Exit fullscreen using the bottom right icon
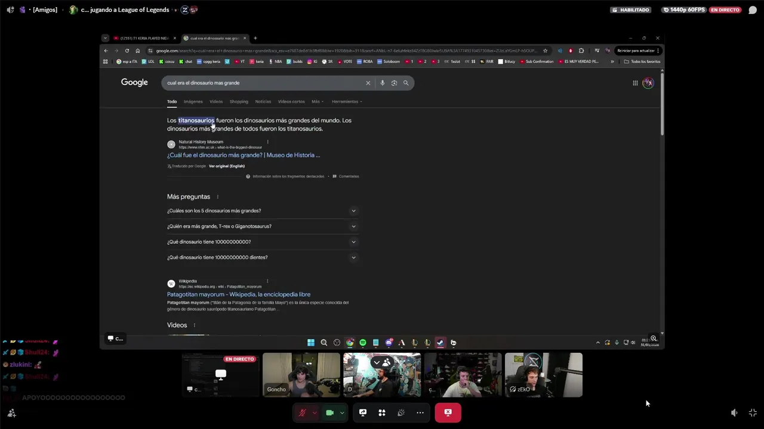Image resolution: width=764 pixels, height=429 pixels. [753, 412]
